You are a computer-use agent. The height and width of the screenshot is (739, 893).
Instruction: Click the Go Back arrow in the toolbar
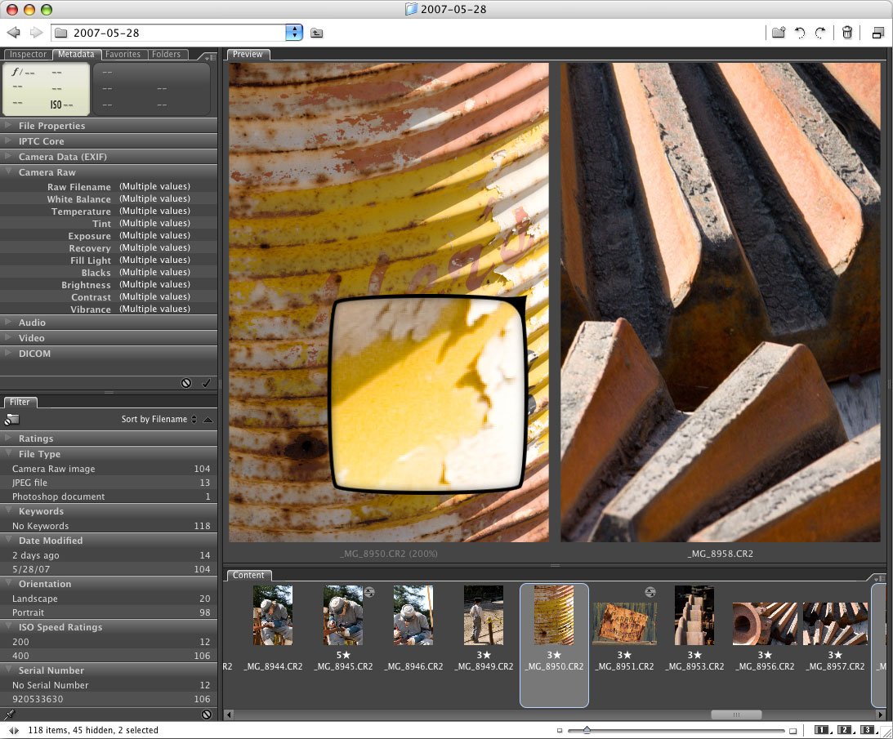[x=13, y=33]
